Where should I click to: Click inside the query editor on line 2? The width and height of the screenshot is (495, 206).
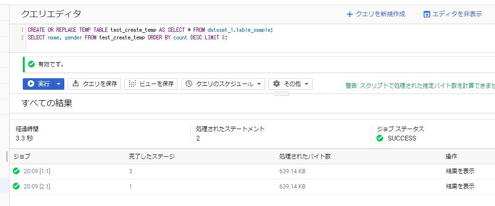click(x=143, y=37)
